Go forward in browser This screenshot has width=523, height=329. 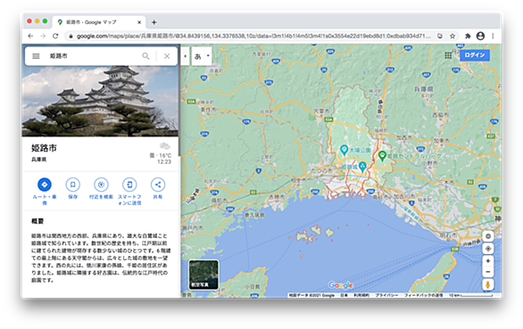click(43, 36)
